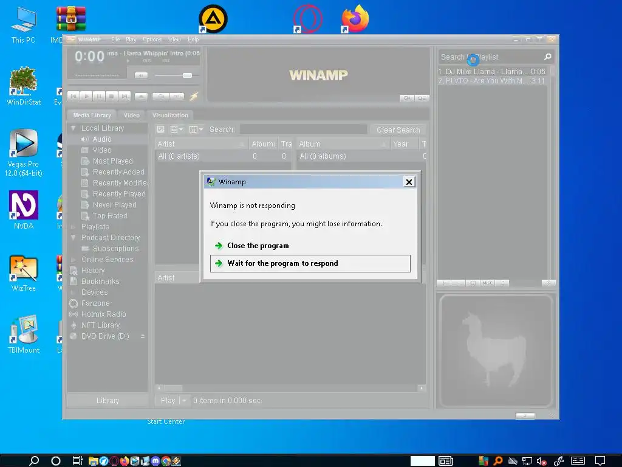Open Subscriptions under Podcast Directory
The height and width of the screenshot is (467, 622).
[x=115, y=249]
